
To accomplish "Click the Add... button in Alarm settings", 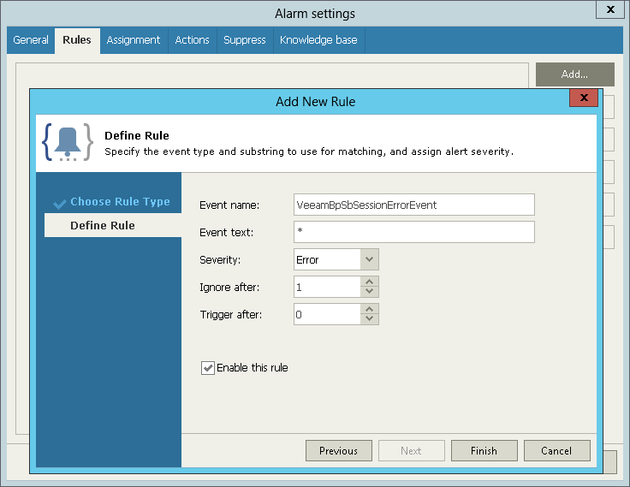I will (574, 74).
